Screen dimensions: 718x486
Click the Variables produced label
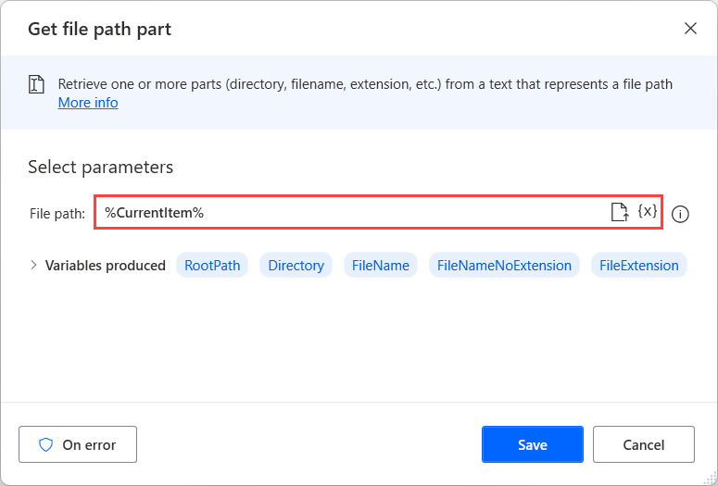coord(106,266)
